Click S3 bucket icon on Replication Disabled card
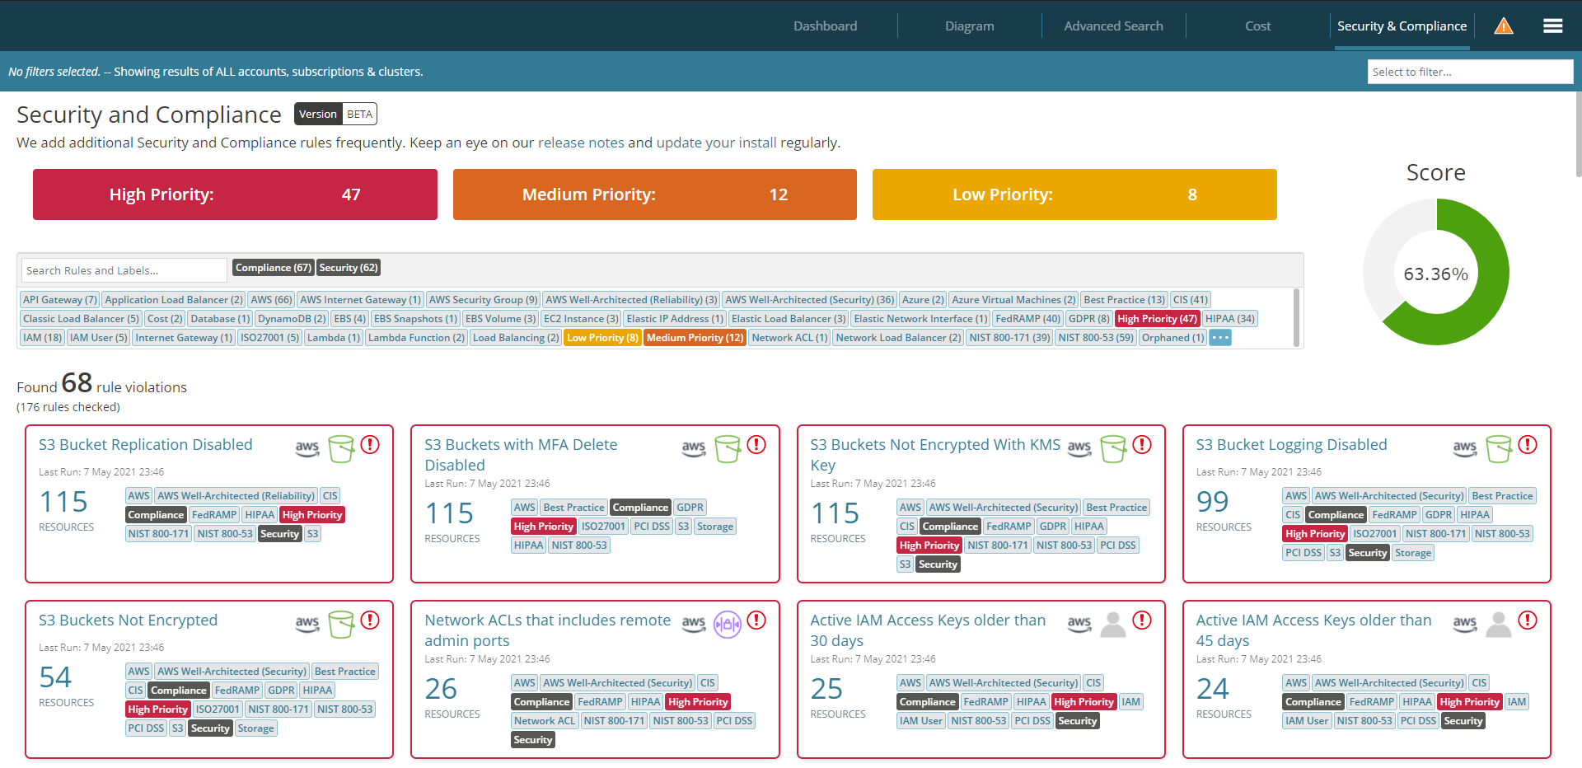 click(x=341, y=449)
